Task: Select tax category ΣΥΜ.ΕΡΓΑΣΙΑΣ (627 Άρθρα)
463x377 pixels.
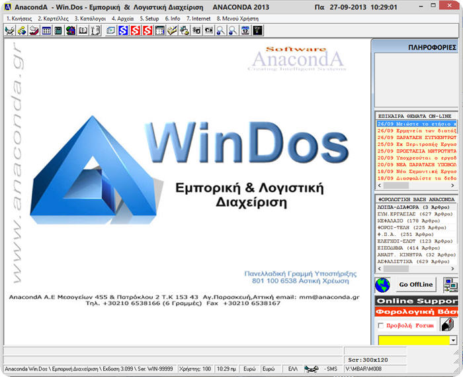Action: [417, 214]
